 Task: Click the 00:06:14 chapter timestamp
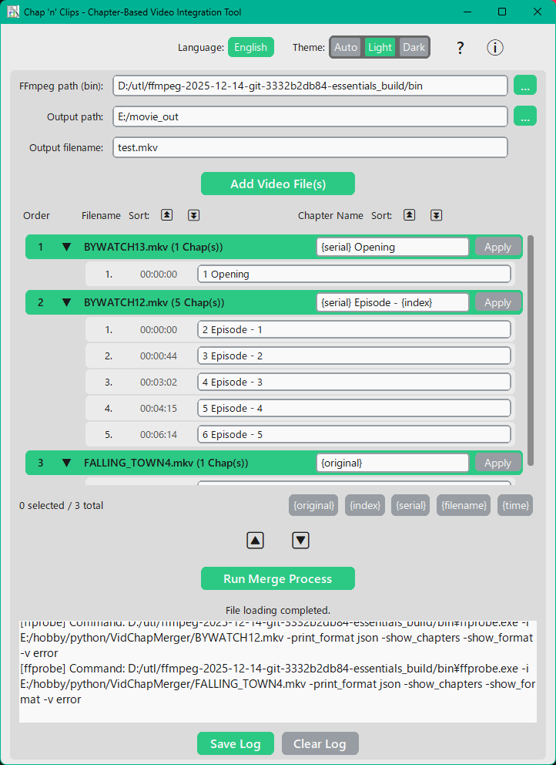click(159, 435)
